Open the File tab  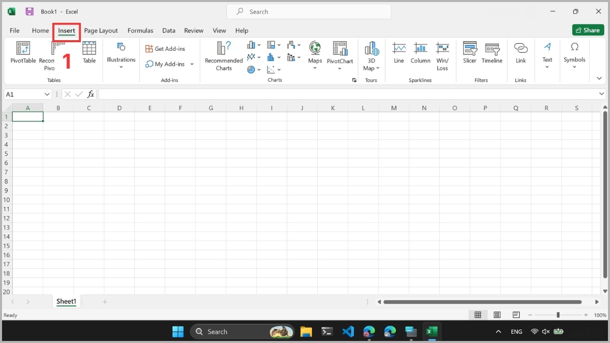coord(15,30)
